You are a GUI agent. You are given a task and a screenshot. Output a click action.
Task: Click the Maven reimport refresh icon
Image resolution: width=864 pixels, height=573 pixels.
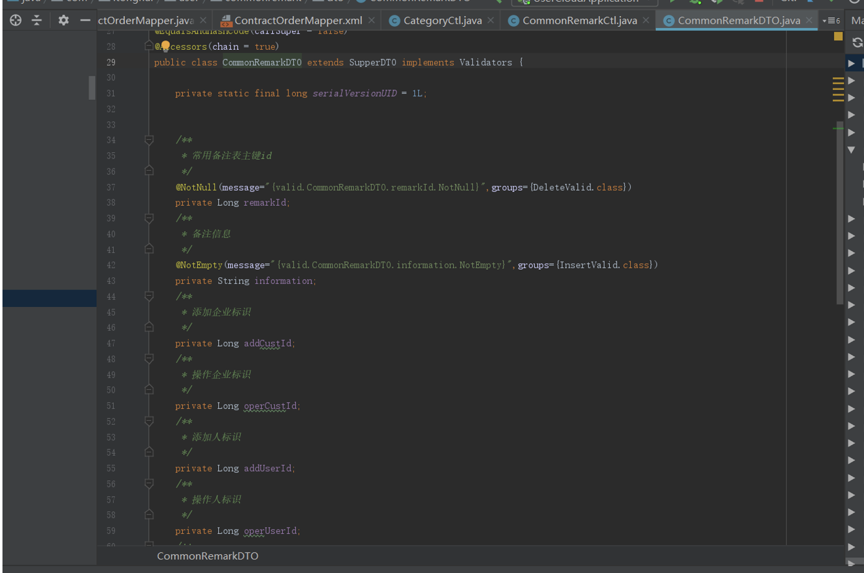pyautogui.click(x=858, y=42)
